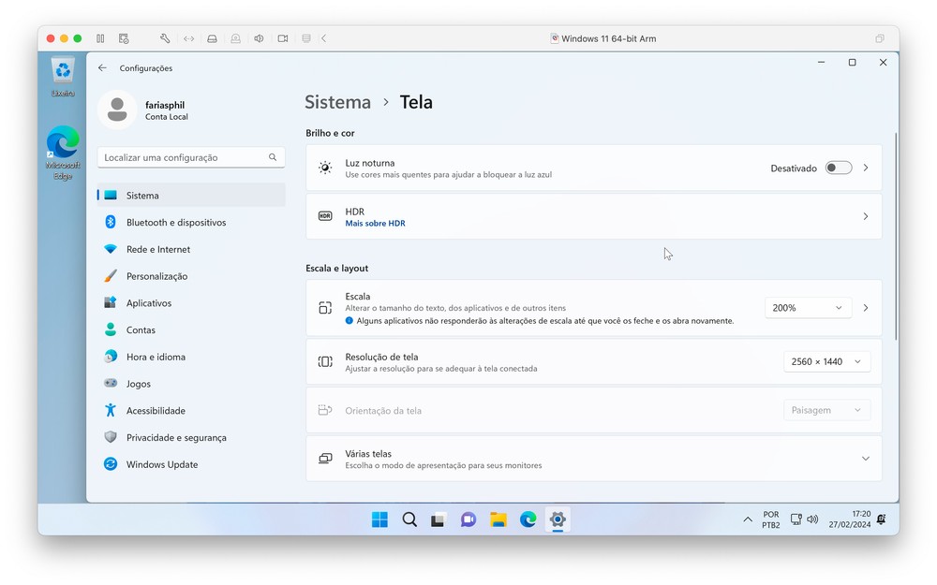
Task: Click the camera icon in the VM toolbar
Action: point(283,38)
